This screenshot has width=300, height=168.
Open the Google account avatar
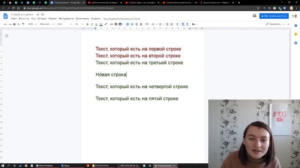click(294, 16)
